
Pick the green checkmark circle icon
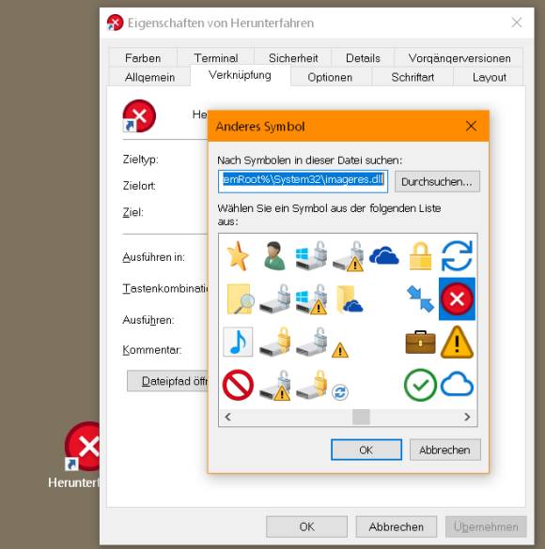[x=420, y=385]
